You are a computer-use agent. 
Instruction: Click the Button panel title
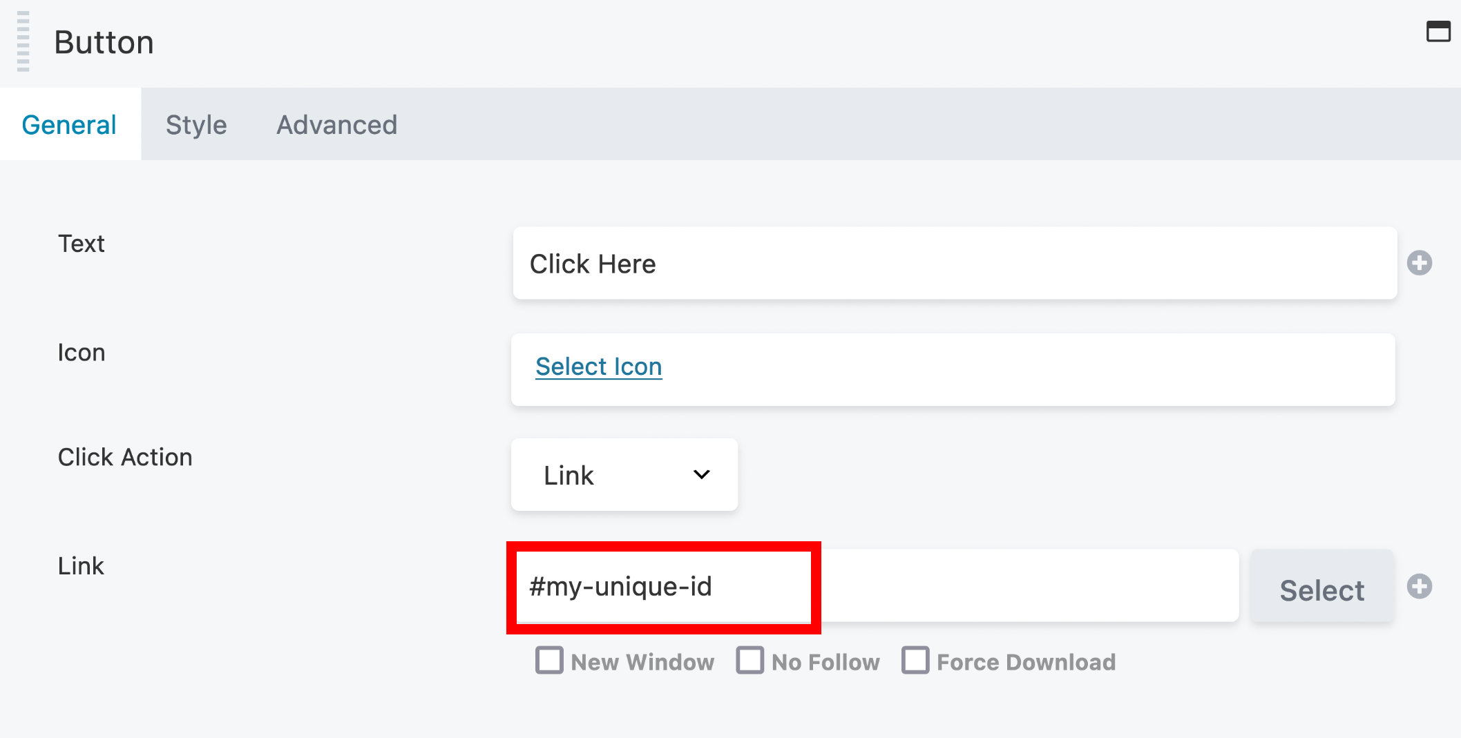104,43
